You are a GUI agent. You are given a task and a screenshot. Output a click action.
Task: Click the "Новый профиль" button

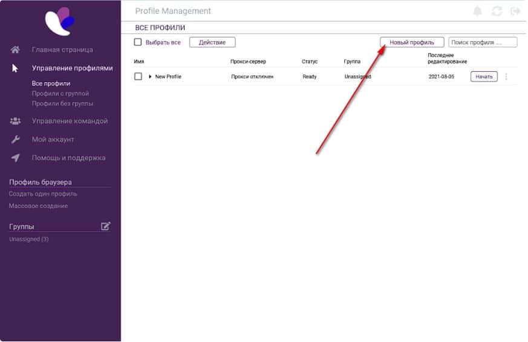click(x=412, y=42)
